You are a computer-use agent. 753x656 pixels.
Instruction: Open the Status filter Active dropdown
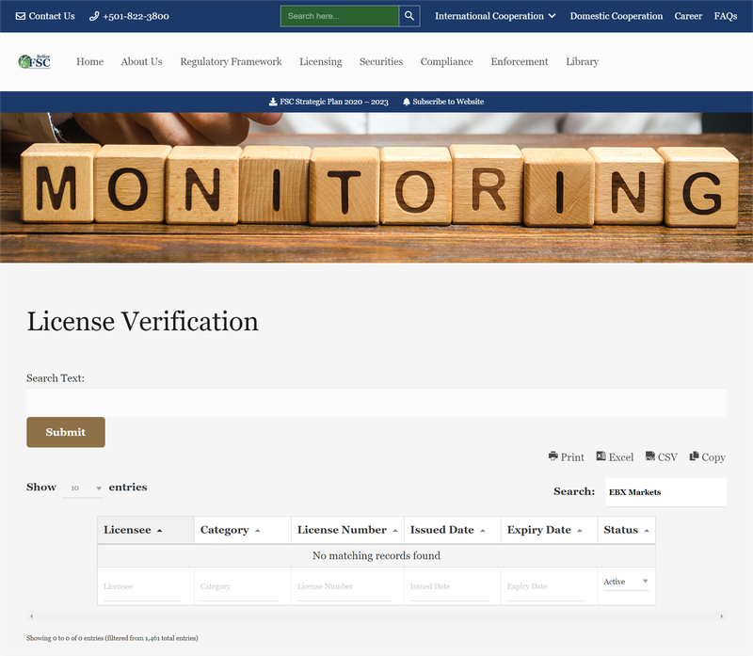tap(626, 583)
